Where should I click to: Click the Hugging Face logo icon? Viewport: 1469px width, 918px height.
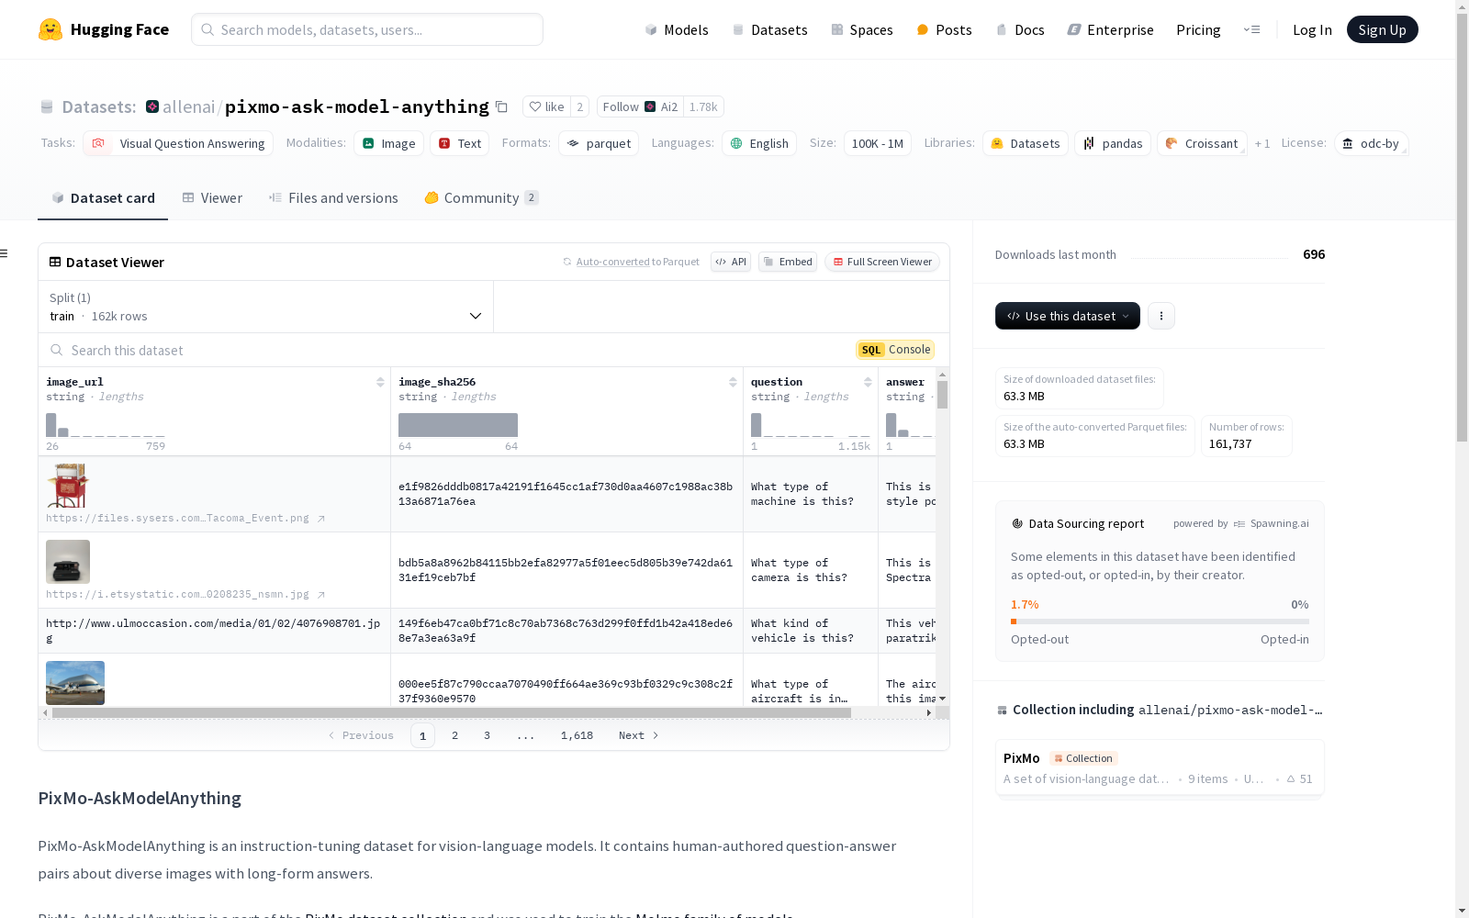[50, 29]
